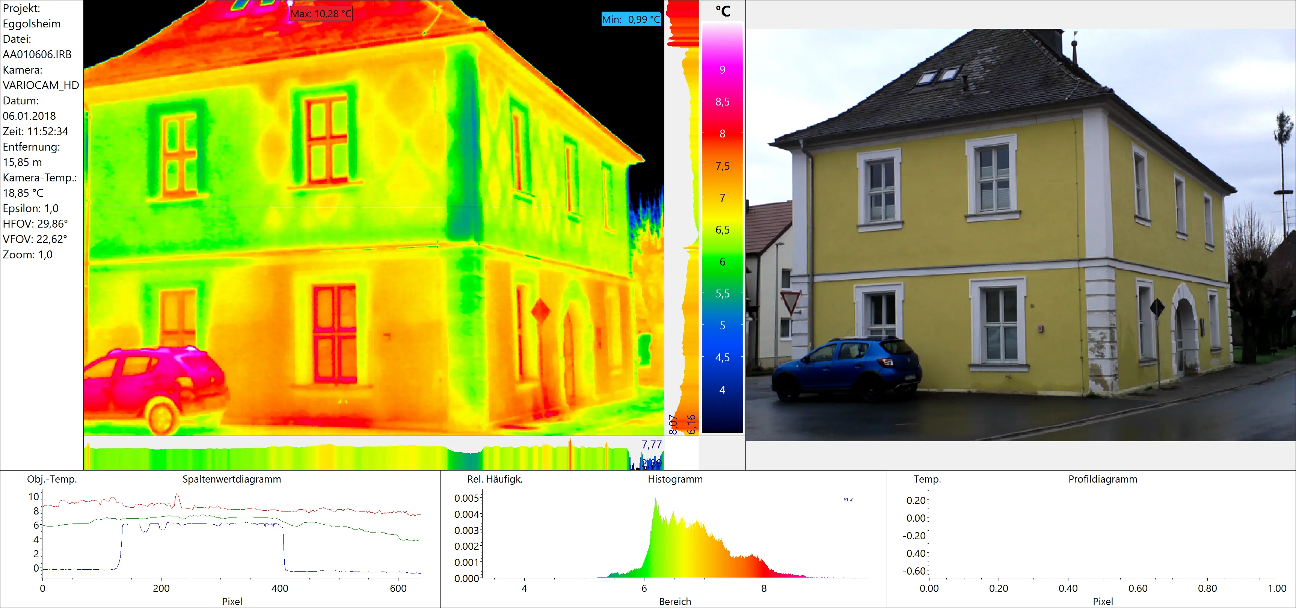Click the "Temp." axis label of the Profildiagramm

pos(927,479)
